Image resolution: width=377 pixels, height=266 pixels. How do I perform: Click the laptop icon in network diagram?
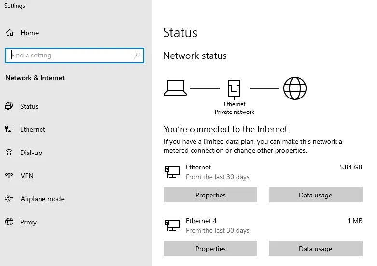[x=175, y=88]
